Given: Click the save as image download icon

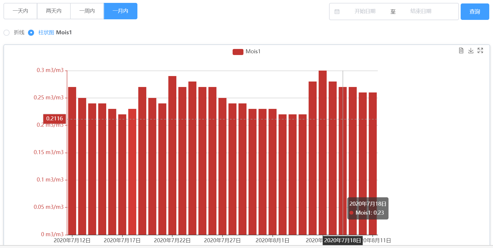Looking at the screenshot, I should (x=471, y=51).
